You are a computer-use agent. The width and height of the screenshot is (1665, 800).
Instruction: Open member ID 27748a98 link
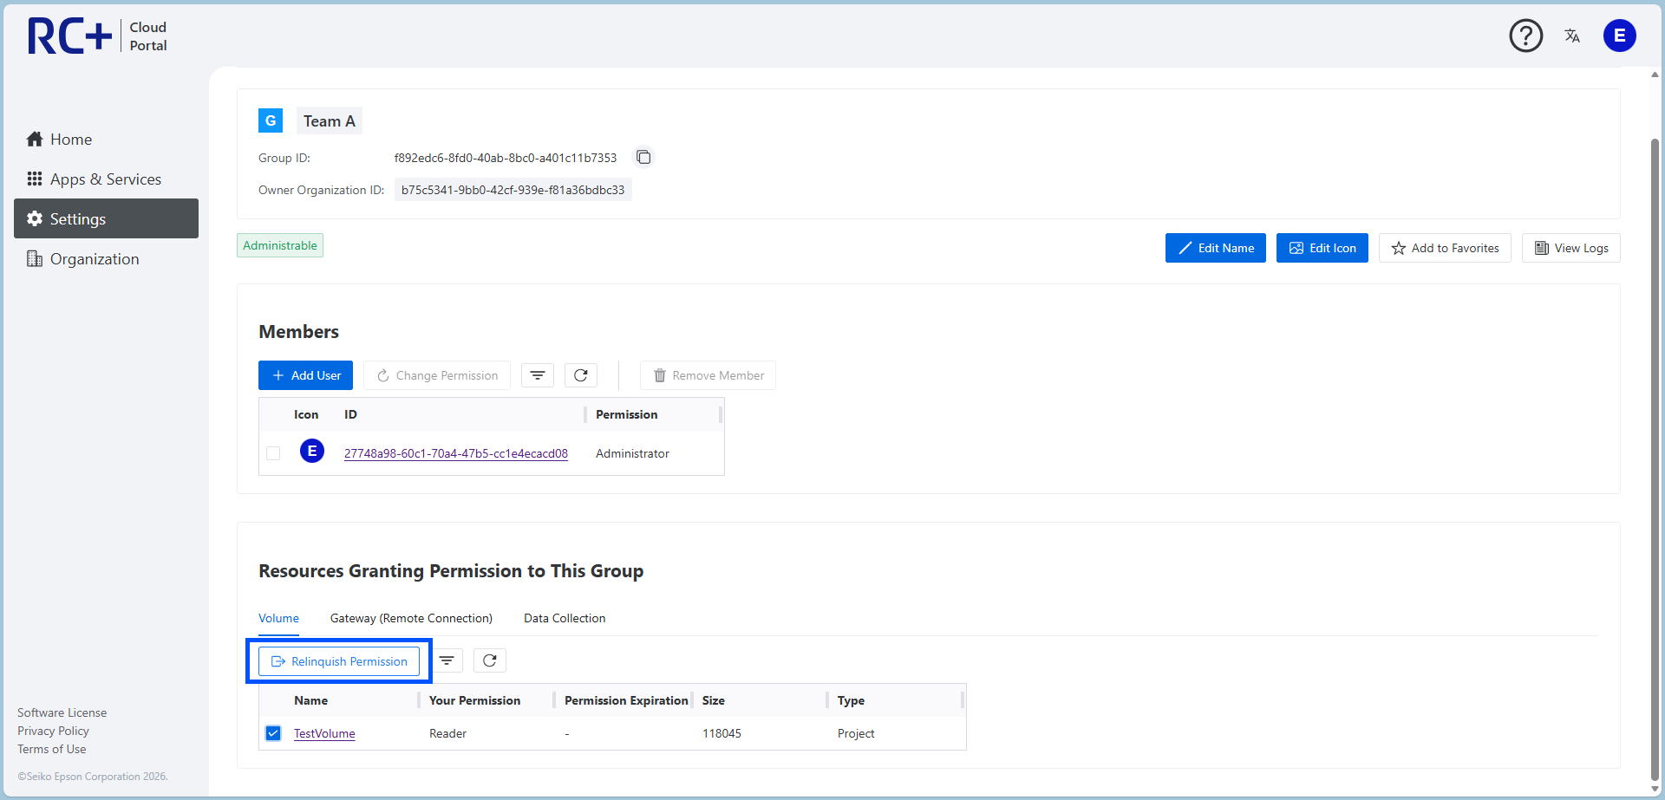(x=456, y=453)
